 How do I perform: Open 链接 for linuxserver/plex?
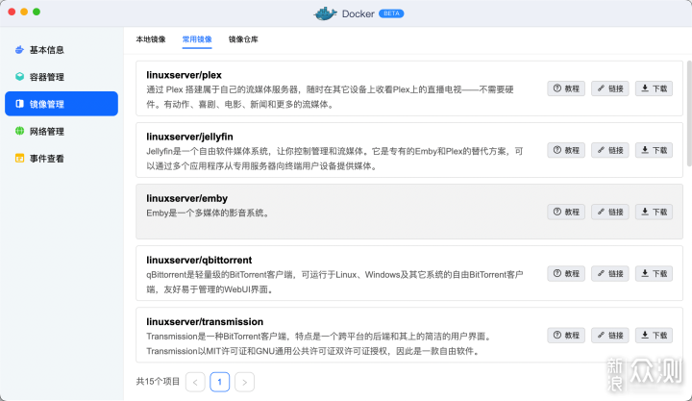tap(610, 88)
